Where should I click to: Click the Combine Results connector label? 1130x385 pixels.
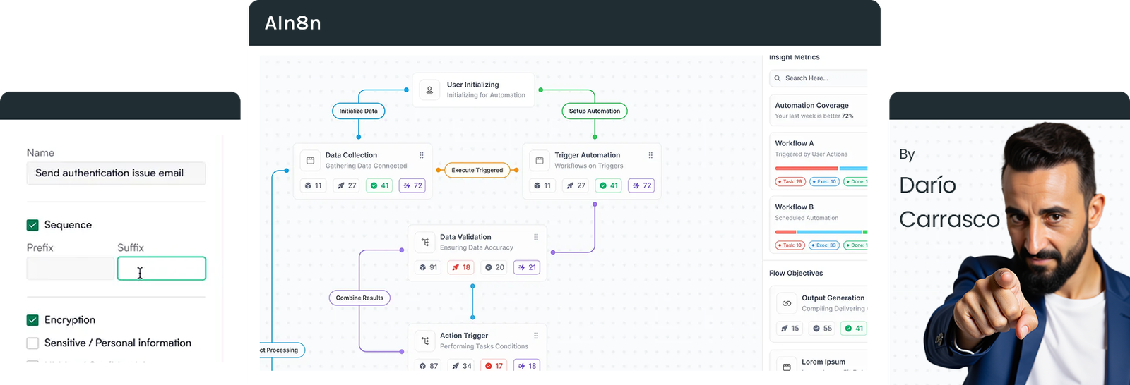(359, 298)
